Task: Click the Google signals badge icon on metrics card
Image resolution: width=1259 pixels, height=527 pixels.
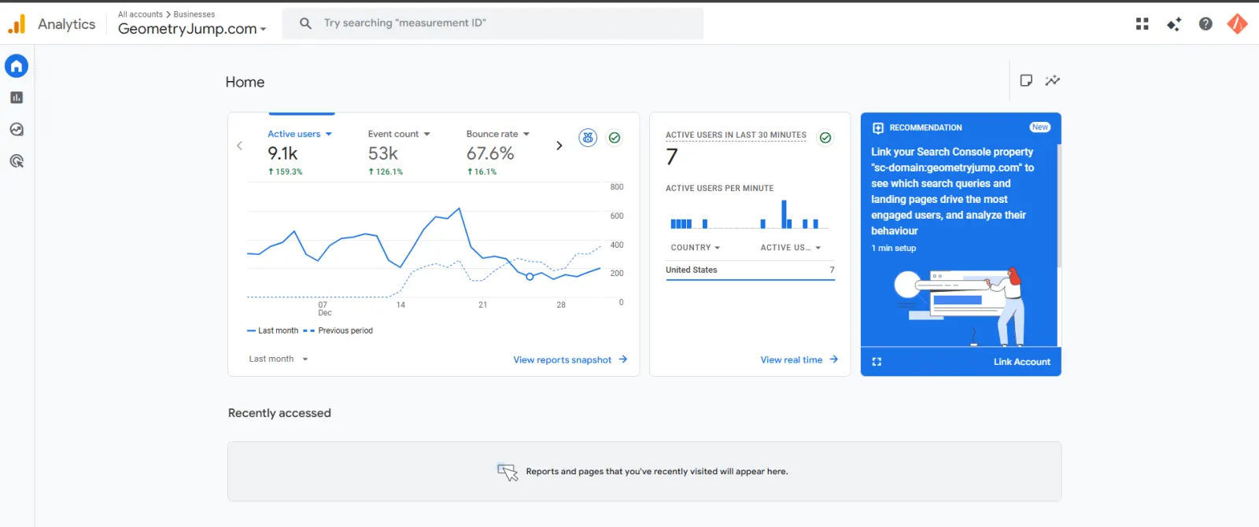Action: pos(588,138)
